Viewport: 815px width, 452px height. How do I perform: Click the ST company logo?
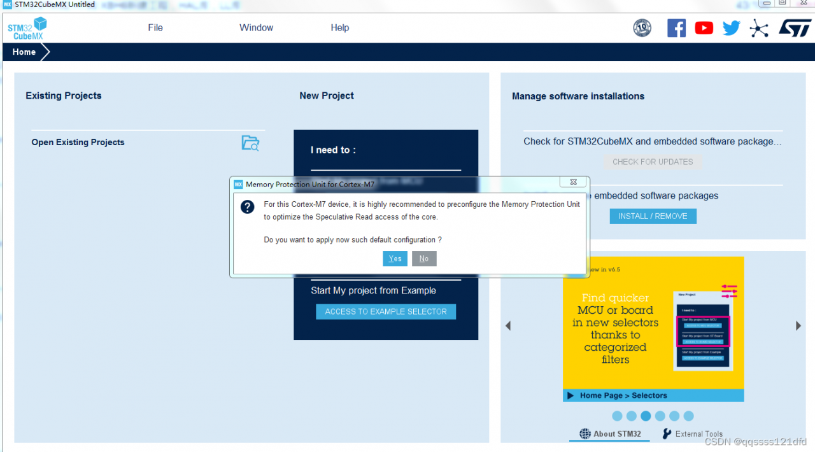795,28
